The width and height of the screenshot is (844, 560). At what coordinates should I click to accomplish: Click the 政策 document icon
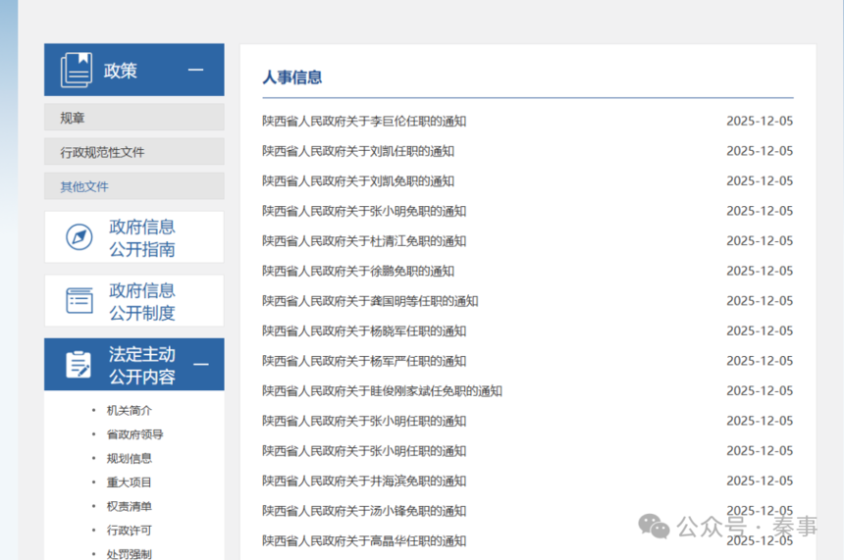coord(77,70)
